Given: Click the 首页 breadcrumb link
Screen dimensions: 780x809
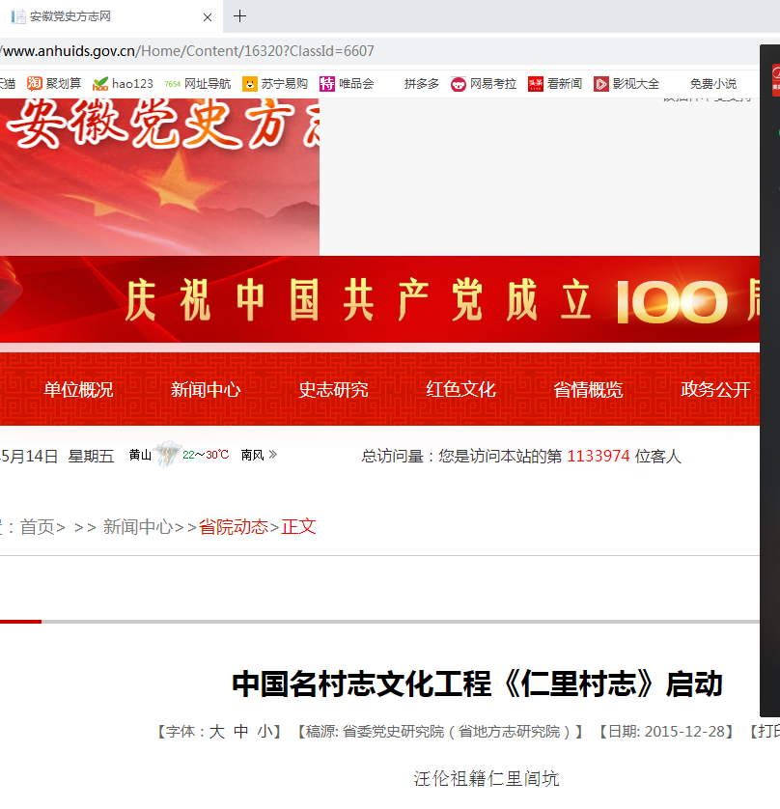Looking at the screenshot, I should click(35, 526).
